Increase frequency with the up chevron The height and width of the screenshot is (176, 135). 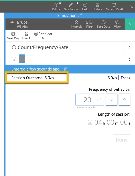[x=125, y=100]
